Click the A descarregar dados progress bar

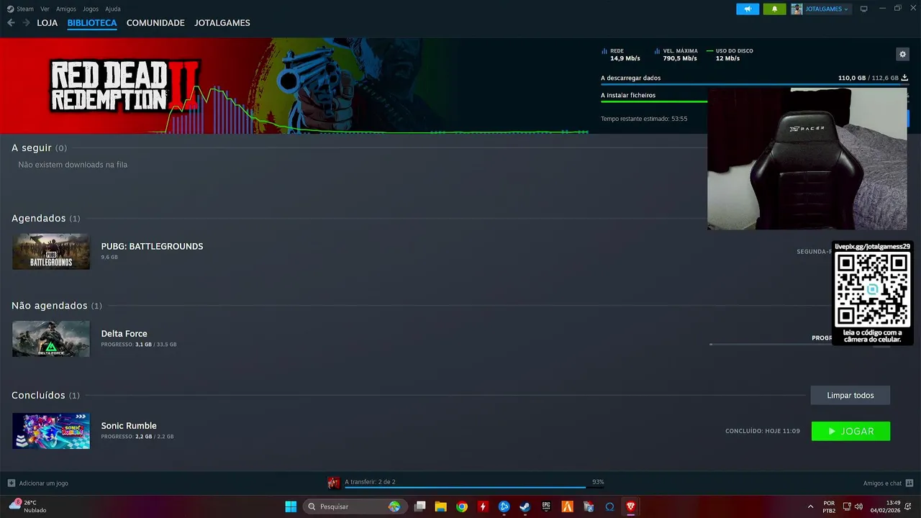[754, 85]
